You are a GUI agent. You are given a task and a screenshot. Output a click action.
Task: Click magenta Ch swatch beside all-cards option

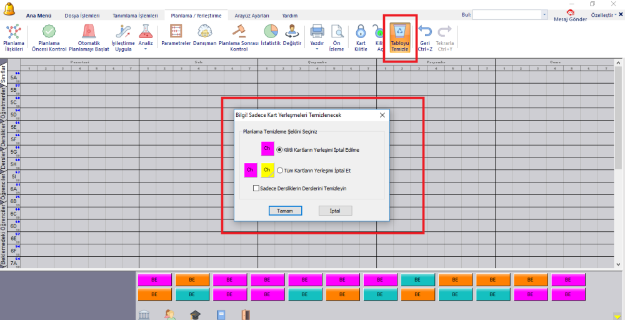[x=251, y=170]
